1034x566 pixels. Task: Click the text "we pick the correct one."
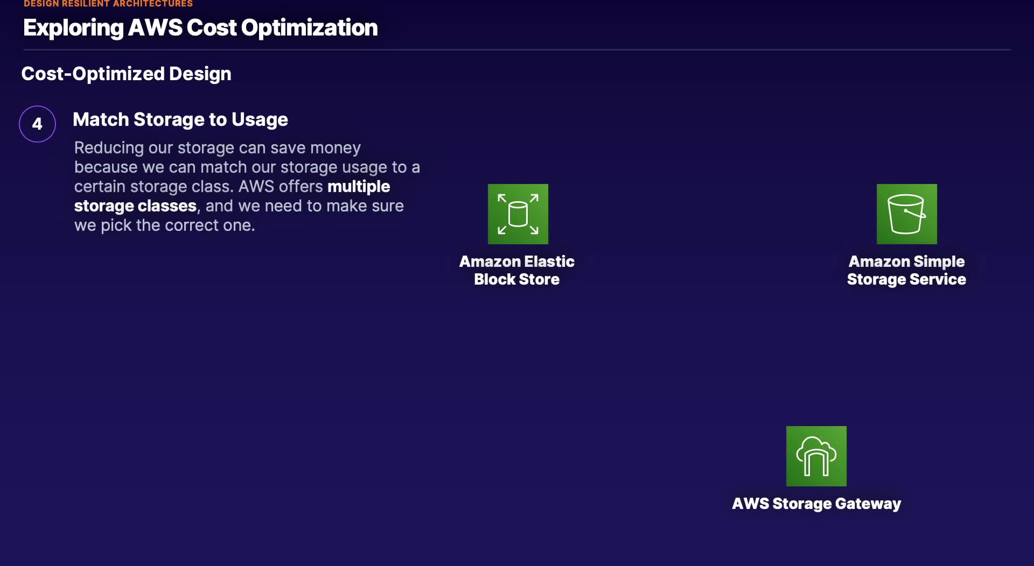[x=164, y=225]
